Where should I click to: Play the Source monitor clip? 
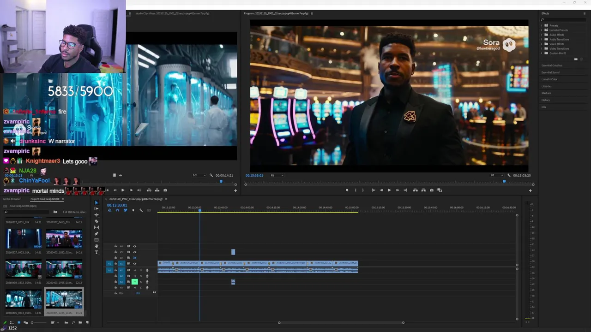click(x=123, y=190)
